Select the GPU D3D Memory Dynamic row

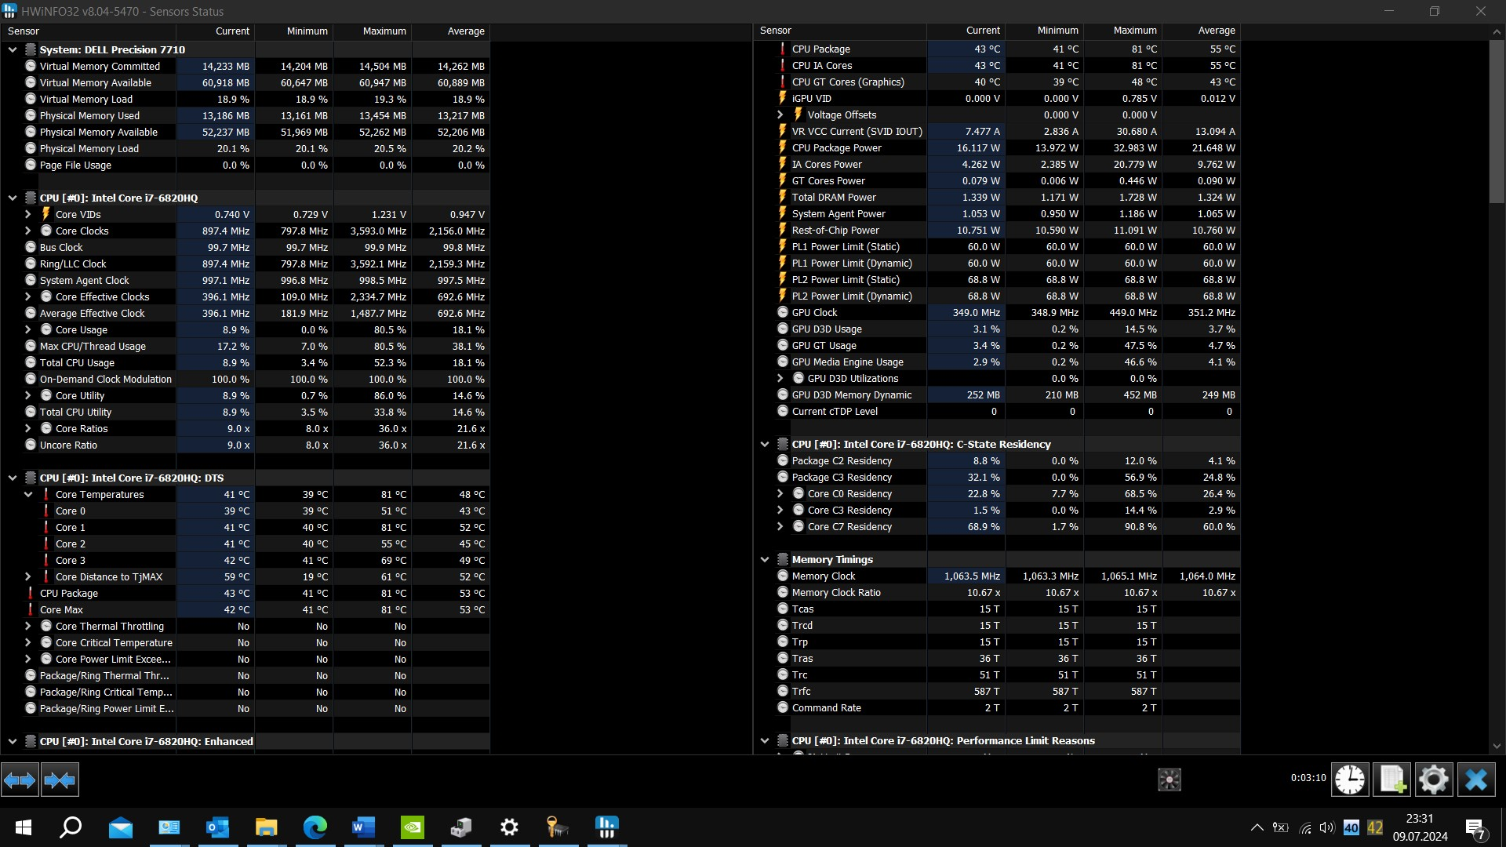click(997, 394)
